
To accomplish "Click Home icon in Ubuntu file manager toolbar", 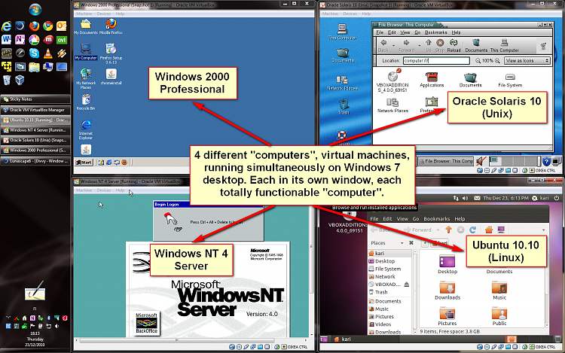I will (x=489, y=230).
